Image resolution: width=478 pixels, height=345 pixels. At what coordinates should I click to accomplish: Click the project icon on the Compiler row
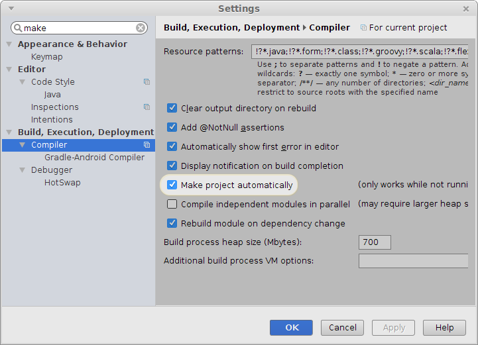pos(147,145)
